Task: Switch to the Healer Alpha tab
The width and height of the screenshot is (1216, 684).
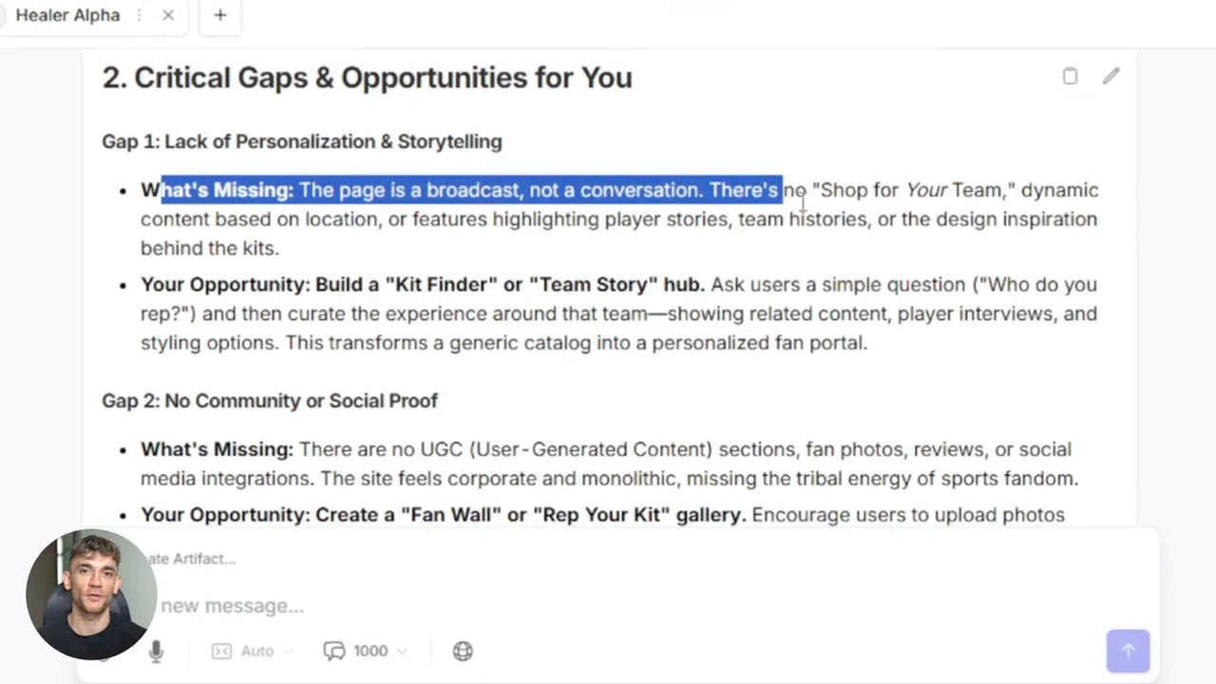Action: tap(67, 15)
